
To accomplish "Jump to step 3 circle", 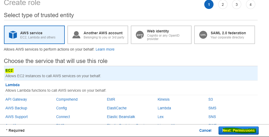I will [x=236, y=4].
